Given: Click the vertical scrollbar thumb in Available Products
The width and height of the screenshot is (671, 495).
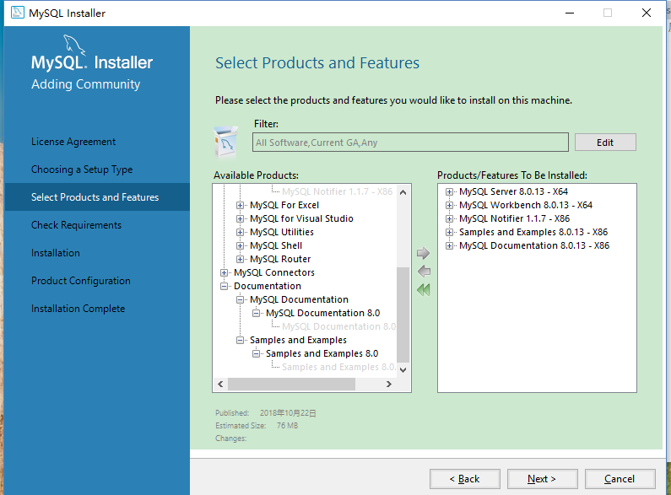Looking at the screenshot, I should tap(403, 315).
